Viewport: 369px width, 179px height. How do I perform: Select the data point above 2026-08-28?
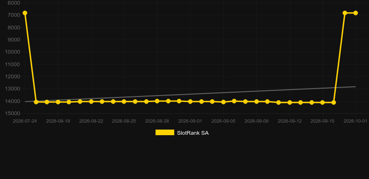tap(157, 101)
